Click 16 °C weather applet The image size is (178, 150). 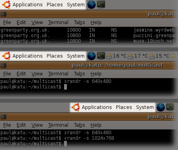tap(116, 56)
